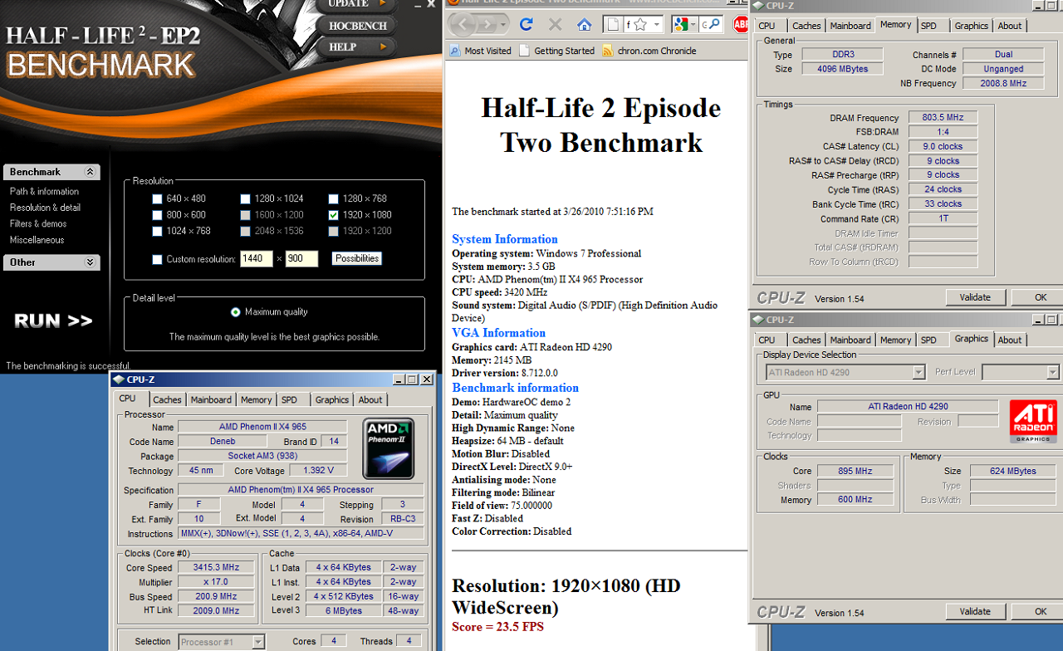Open the Display Device Selection dropdown
Image resolution: width=1063 pixels, height=651 pixels.
[x=918, y=373]
